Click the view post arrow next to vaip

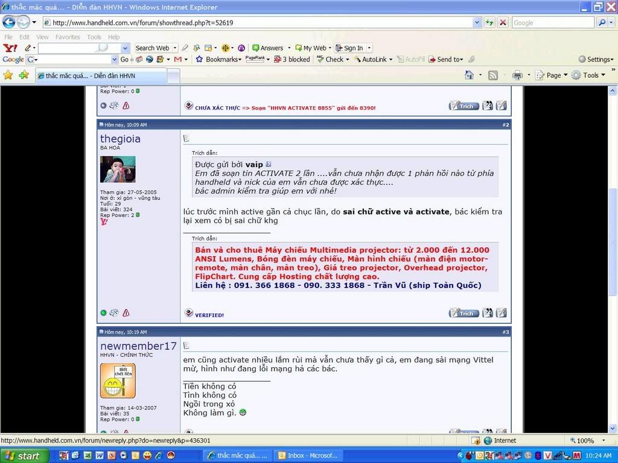(x=269, y=164)
